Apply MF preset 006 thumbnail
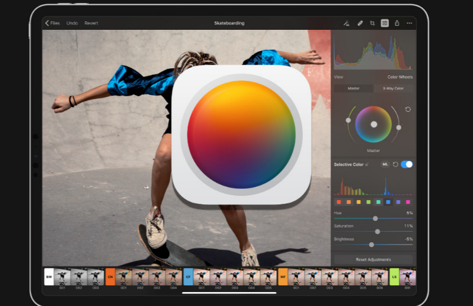This screenshot has width=473, height=306. point(380,277)
